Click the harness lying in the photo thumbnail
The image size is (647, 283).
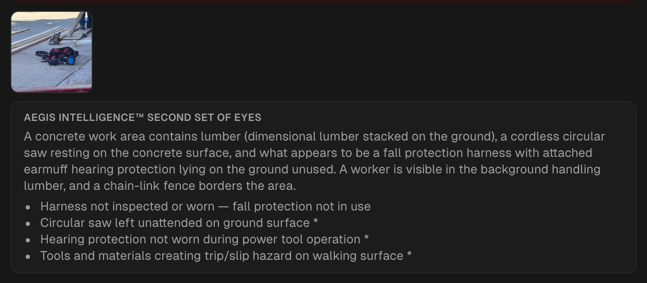[x=57, y=56]
